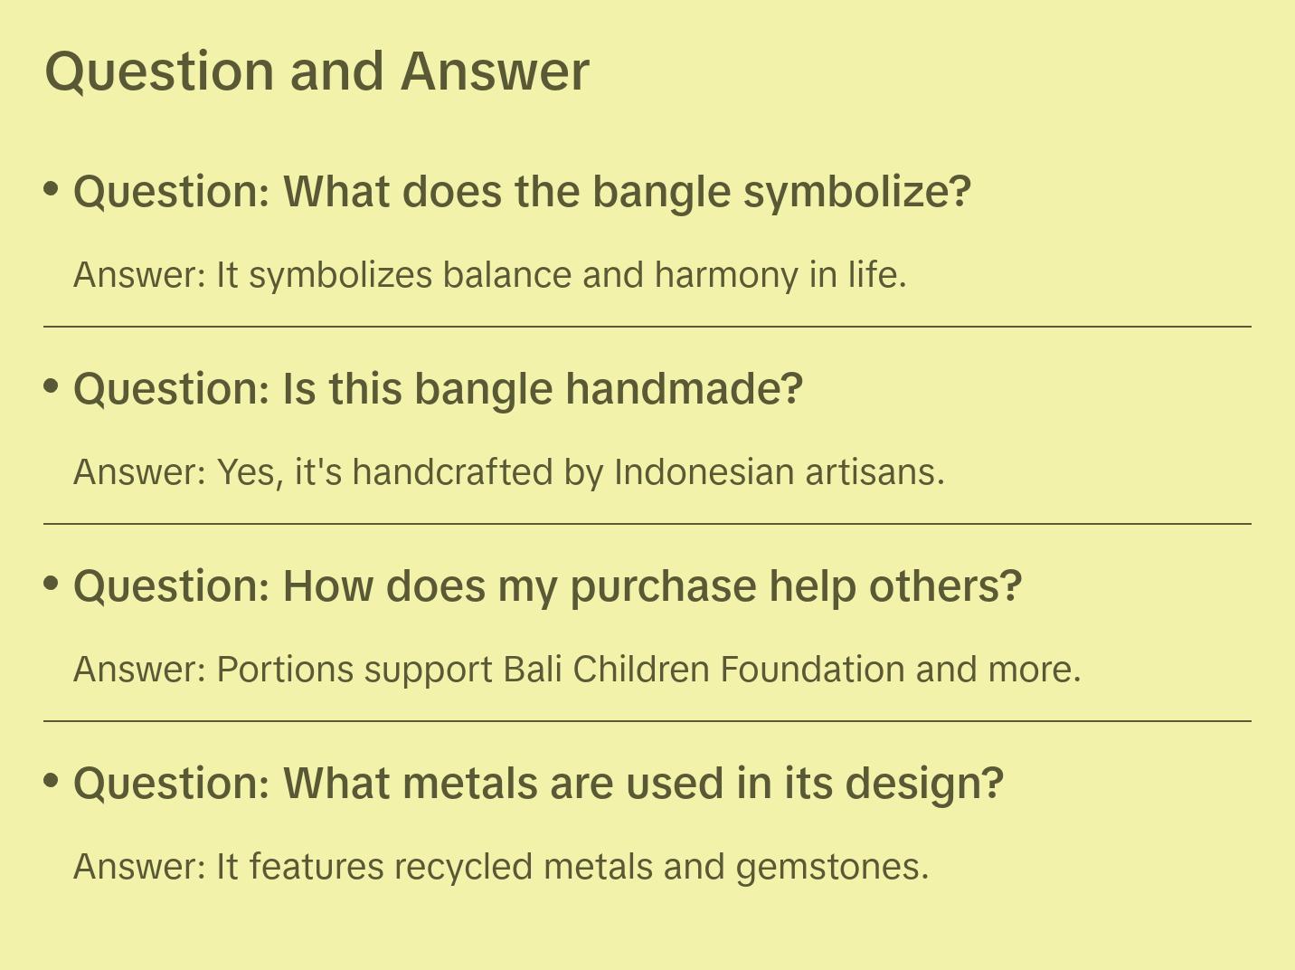Click the divider below the symbolize answer
The height and width of the screenshot is (970, 1295).
647,327
